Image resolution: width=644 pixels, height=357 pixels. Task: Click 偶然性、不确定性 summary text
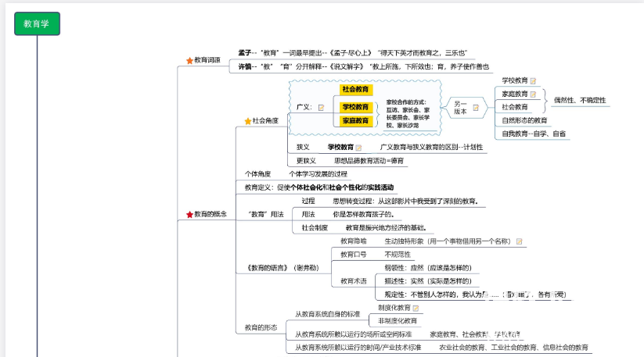click(x=580, y=100)
